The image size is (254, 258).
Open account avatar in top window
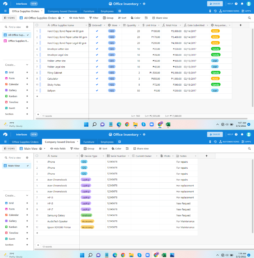pos(249,4)
